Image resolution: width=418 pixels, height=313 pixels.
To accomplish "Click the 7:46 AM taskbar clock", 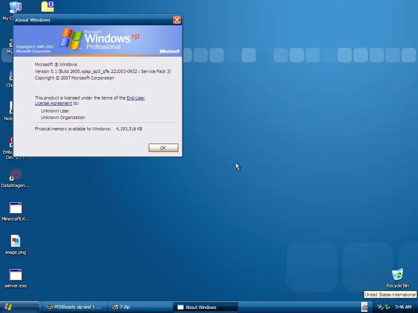I will [x=403, y=307].
